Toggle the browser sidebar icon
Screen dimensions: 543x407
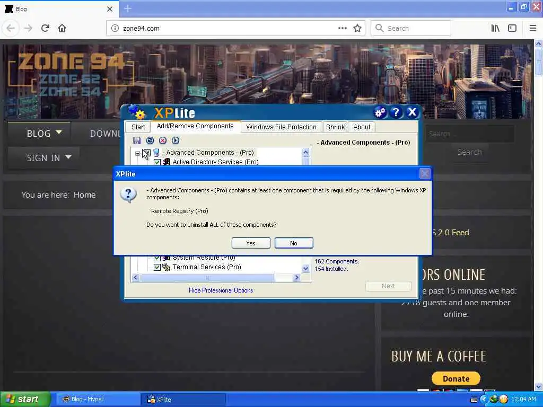click(x=512, y=29)
